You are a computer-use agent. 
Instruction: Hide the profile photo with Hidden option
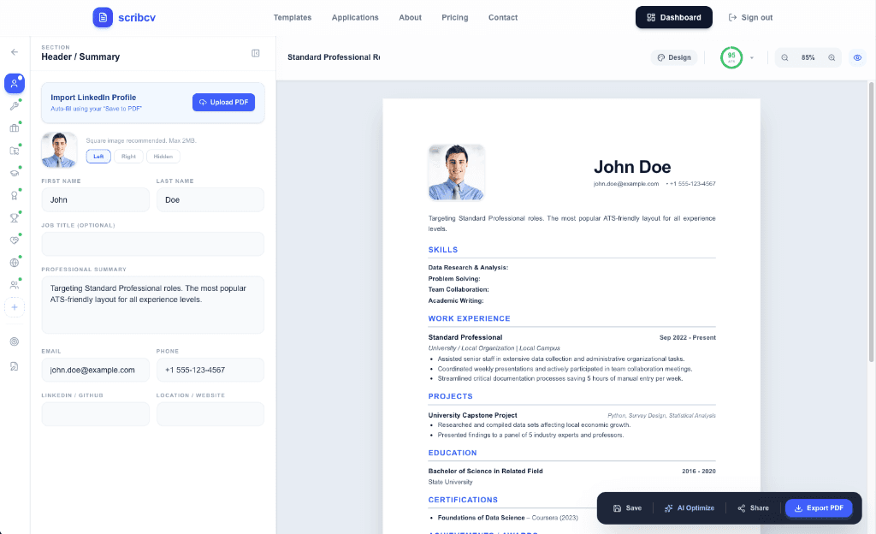(163, 157)
